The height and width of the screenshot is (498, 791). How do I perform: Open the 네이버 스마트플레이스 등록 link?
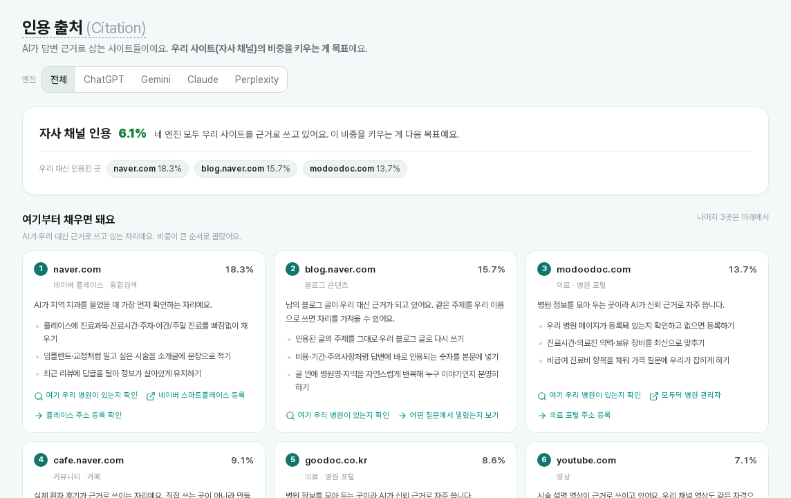coord(201,395)
